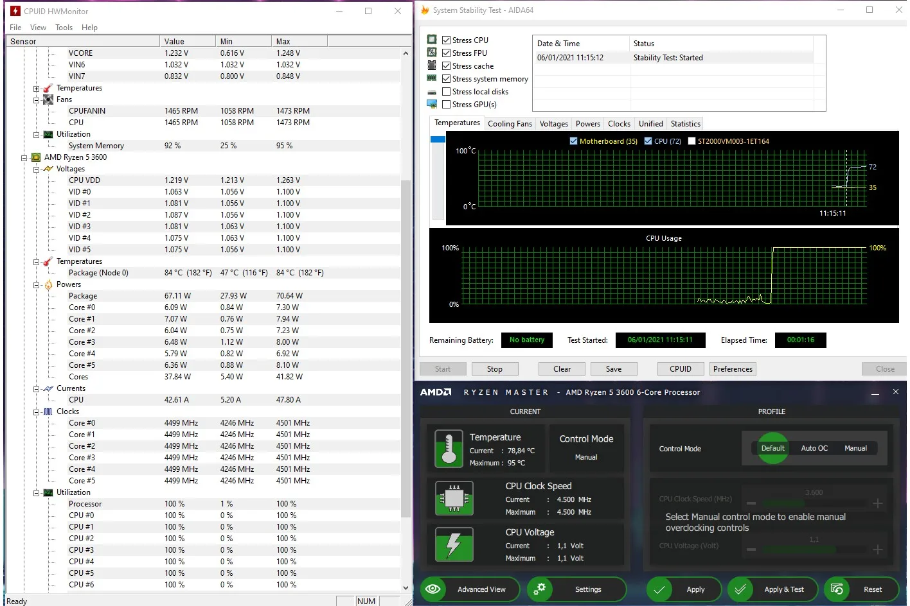Select the Fans node icon in HWMonitor

click(48, 100)
